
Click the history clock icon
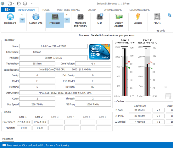pos(19,3)
